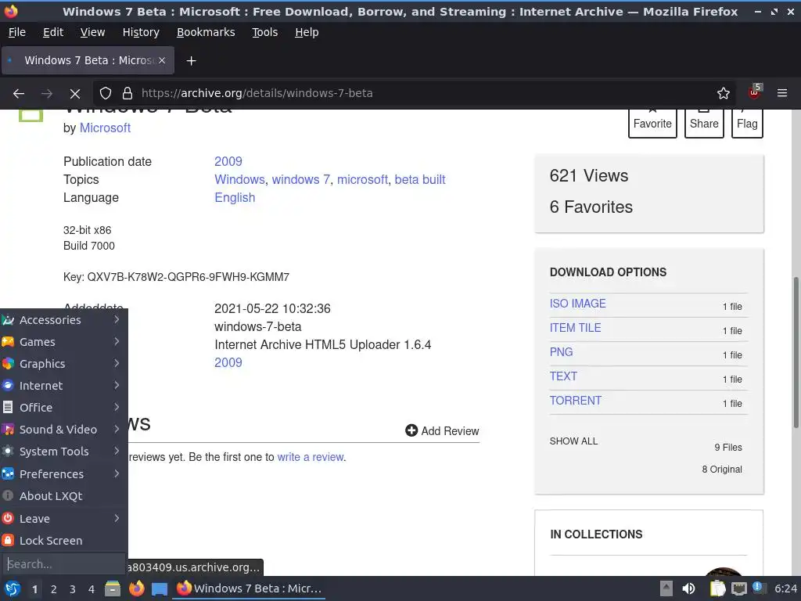The width and height of the screenshot is (801, 601).
Task: Click the removable media eject tray icon
Action: (x=666, y=588)
